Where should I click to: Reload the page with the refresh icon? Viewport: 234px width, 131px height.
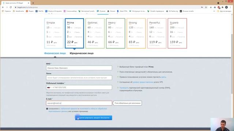click(11, 7)
